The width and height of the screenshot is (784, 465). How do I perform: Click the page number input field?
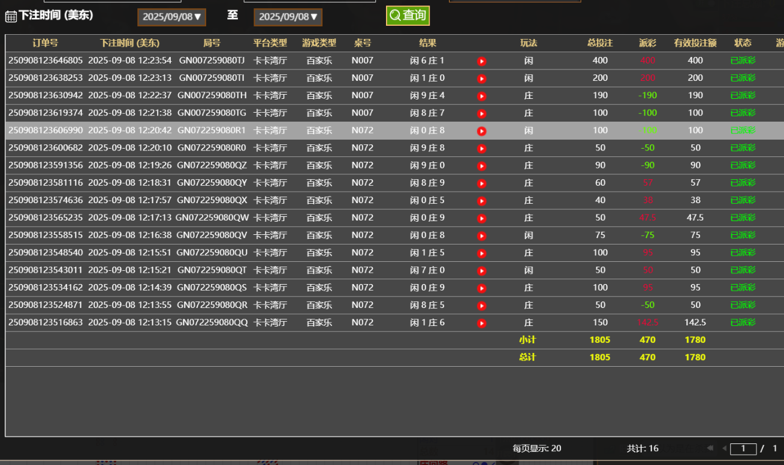click(743, 448)
